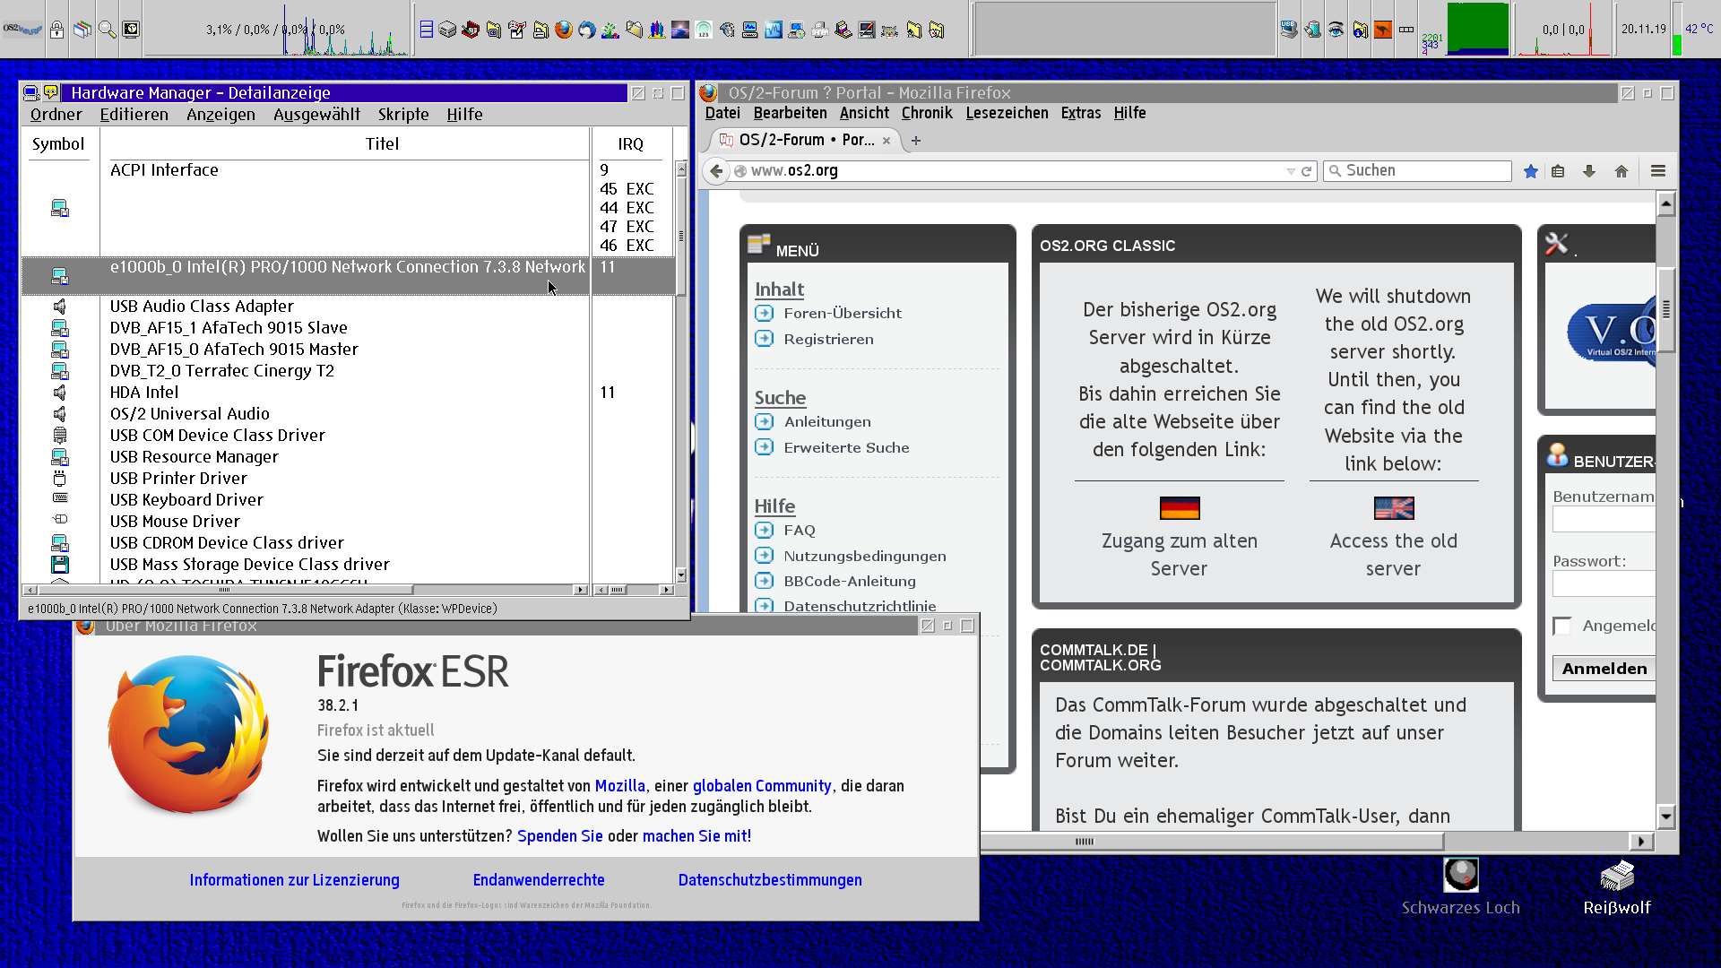1721x968 pixels.
Task: Select USB Mass Storage floppy icon row
Action: click(x=60, y=564)
